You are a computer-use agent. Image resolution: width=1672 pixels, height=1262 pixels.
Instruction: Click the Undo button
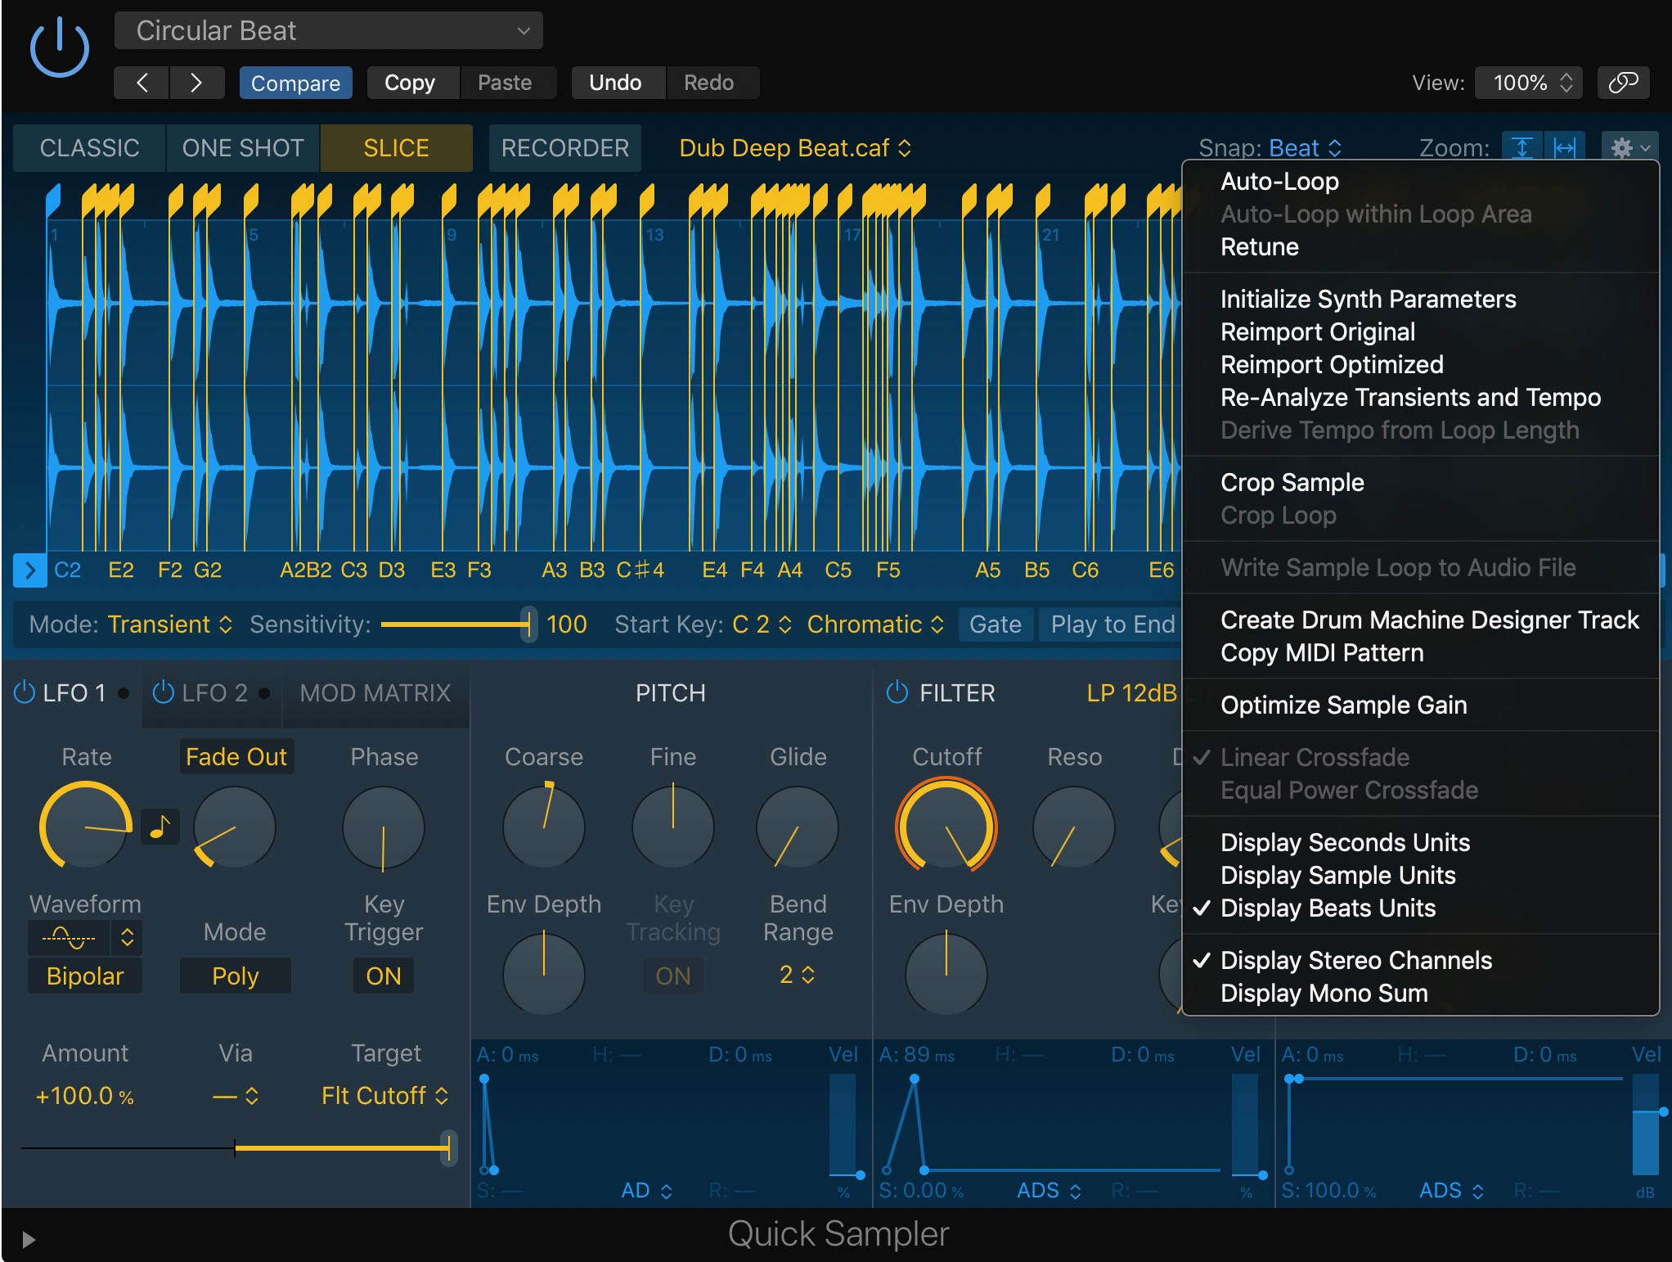point(617,82)
